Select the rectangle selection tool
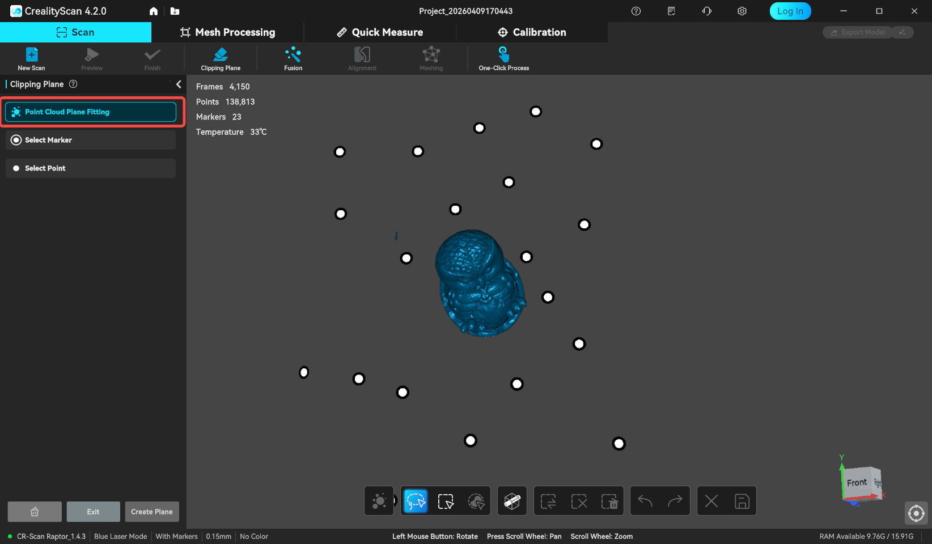Image resolution: width=932 pixels, height=544 pixels. [x=446, y=501]
